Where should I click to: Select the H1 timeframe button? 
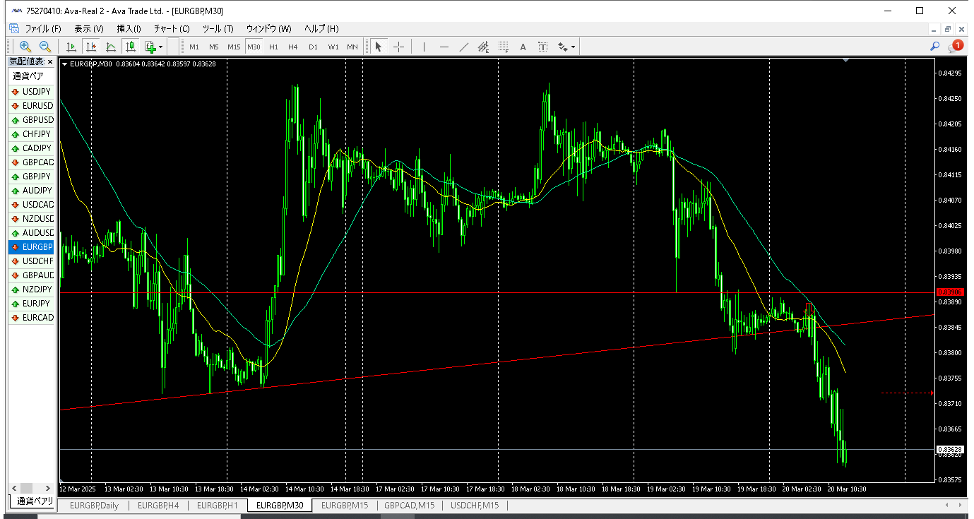[x=273, y=47]
